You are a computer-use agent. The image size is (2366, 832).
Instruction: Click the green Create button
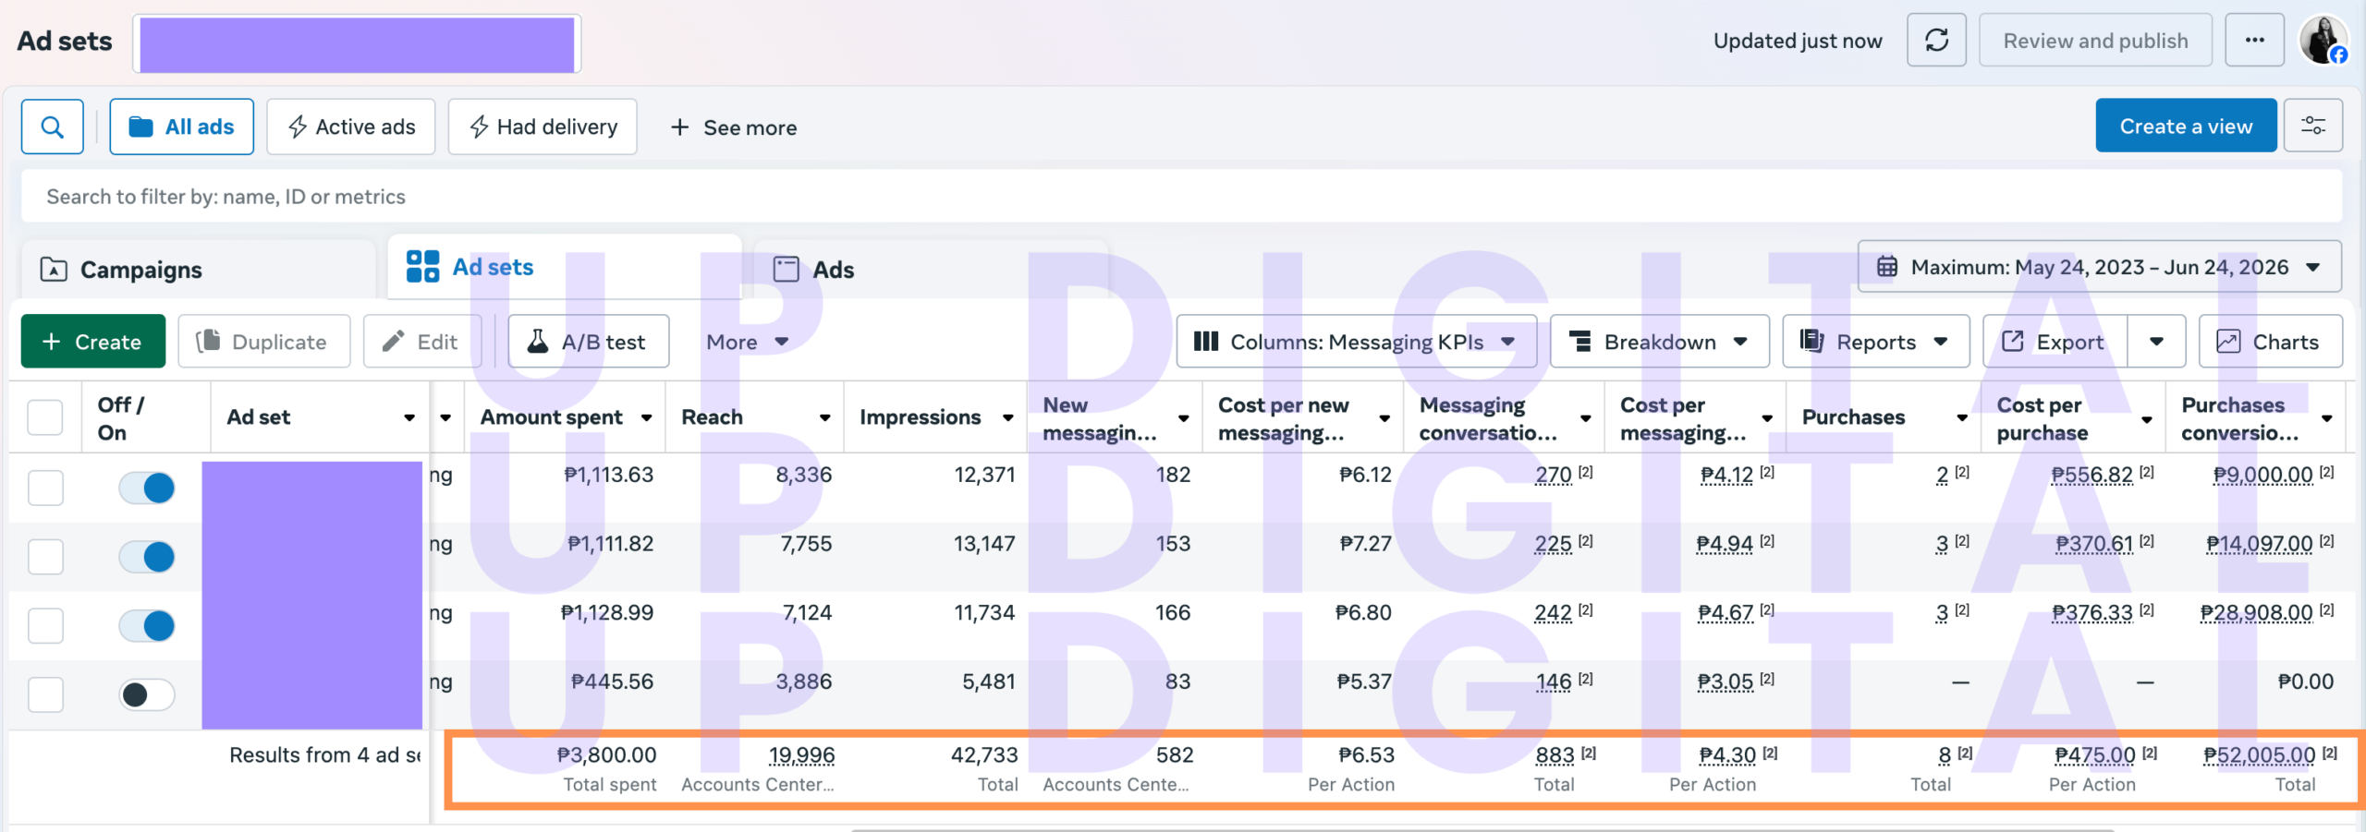tap(93, 342)
